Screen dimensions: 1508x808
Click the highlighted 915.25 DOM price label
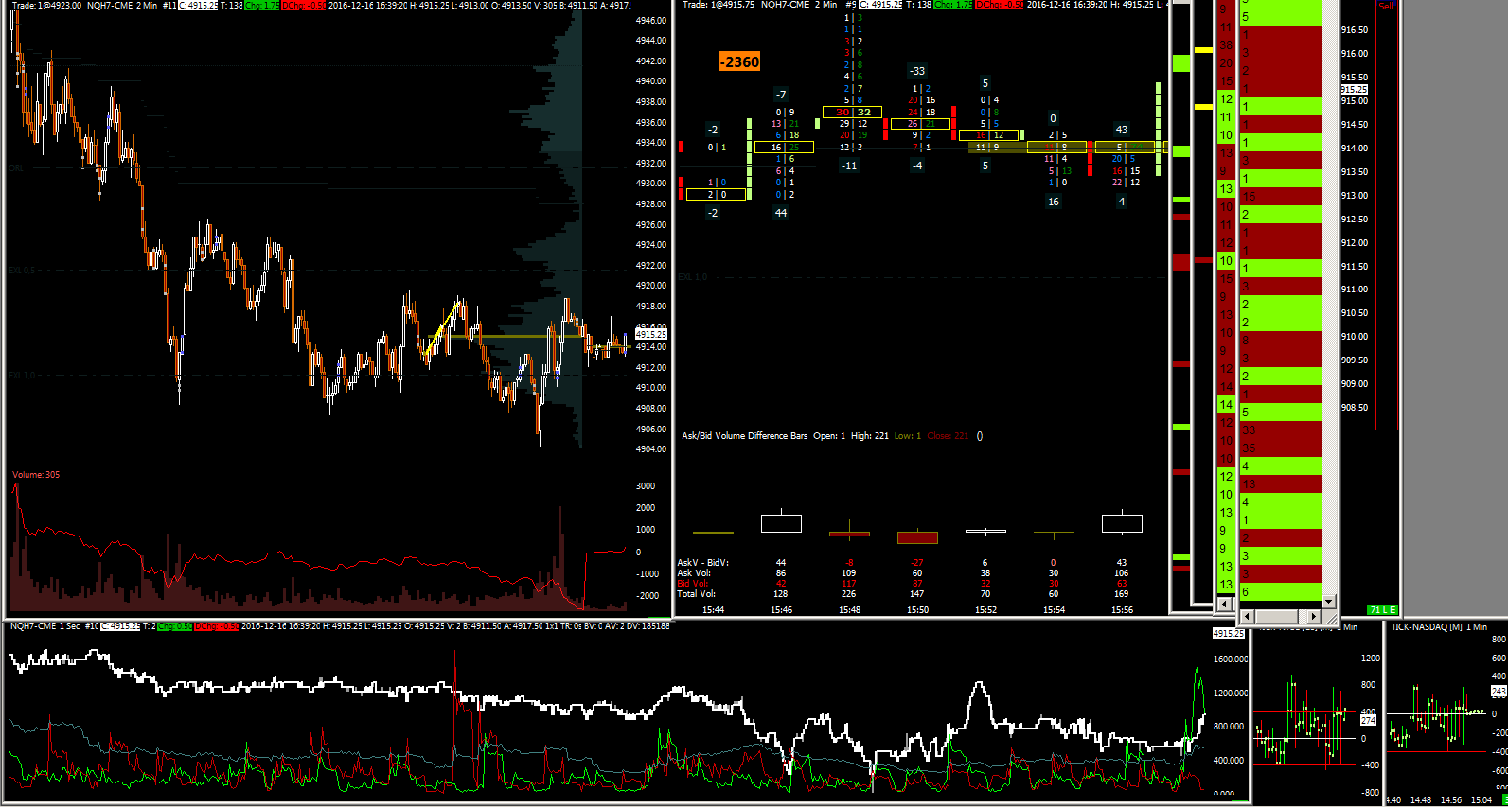[1355, 90]
